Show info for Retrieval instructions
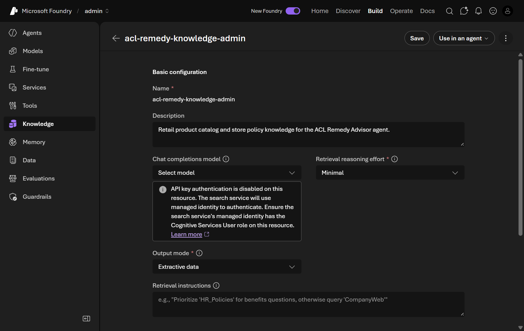Image resolution: width=524 pixels, height=331 pixels. [x=216, y=285]
